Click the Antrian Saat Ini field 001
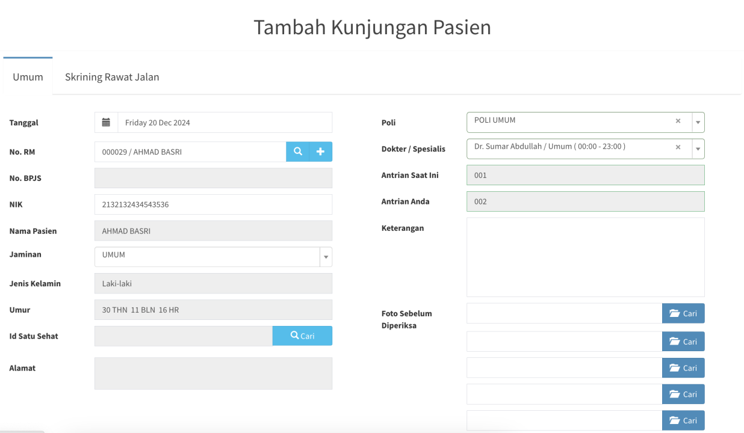The height and width of the screenshot is (433, 744). (x=585, y=175)
